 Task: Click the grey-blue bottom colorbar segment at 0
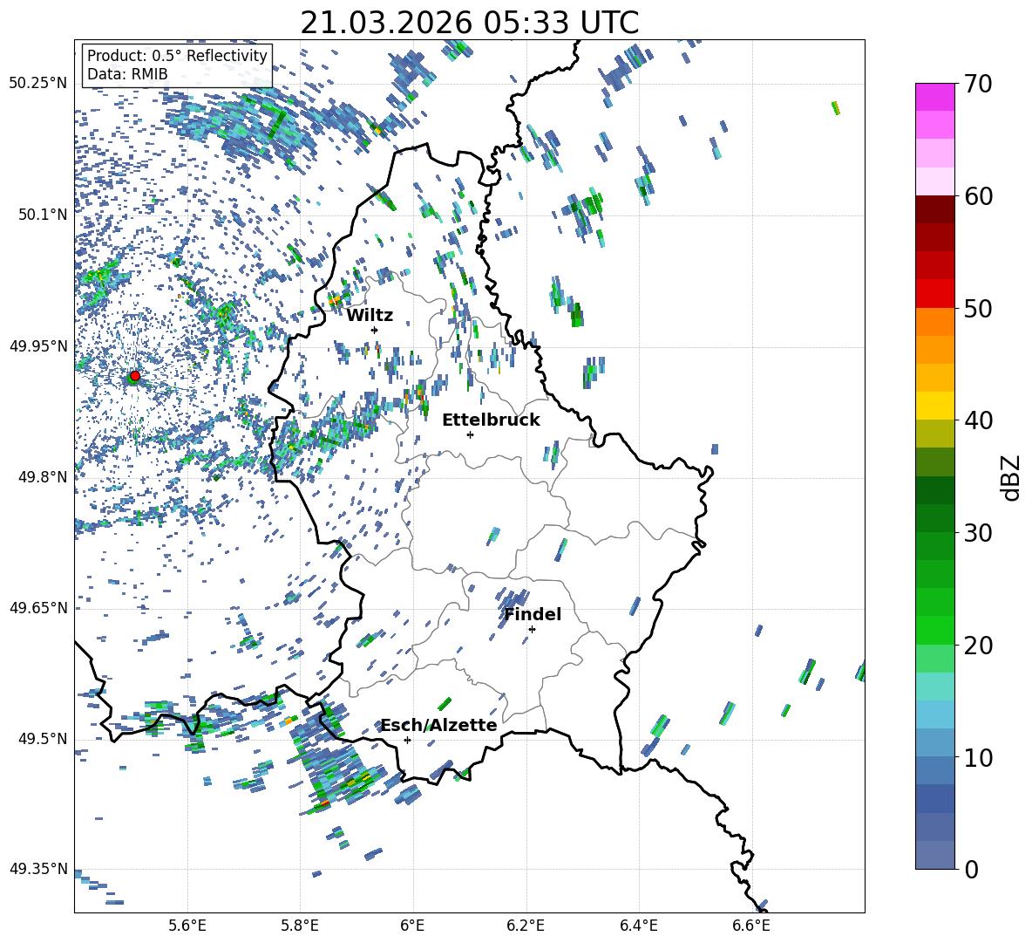pyautogui.click(x=934, y=855)
